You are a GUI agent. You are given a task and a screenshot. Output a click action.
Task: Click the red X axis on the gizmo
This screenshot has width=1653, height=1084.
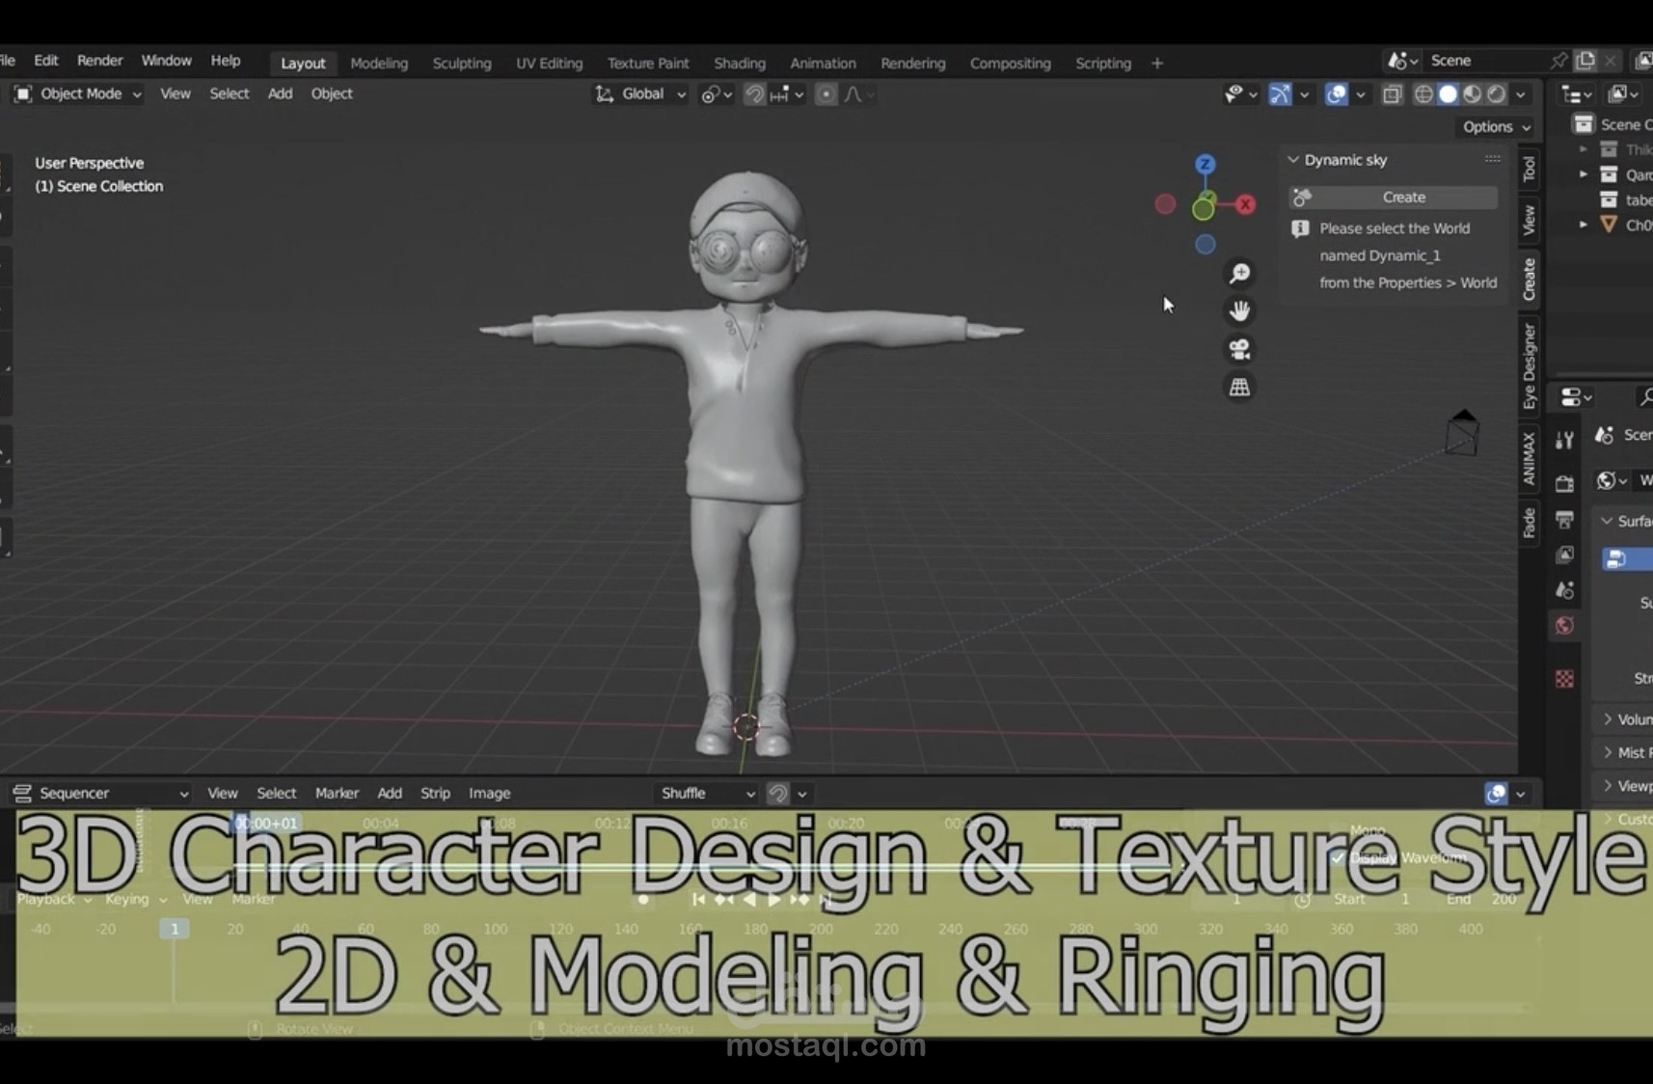[x=1246, y=204]
